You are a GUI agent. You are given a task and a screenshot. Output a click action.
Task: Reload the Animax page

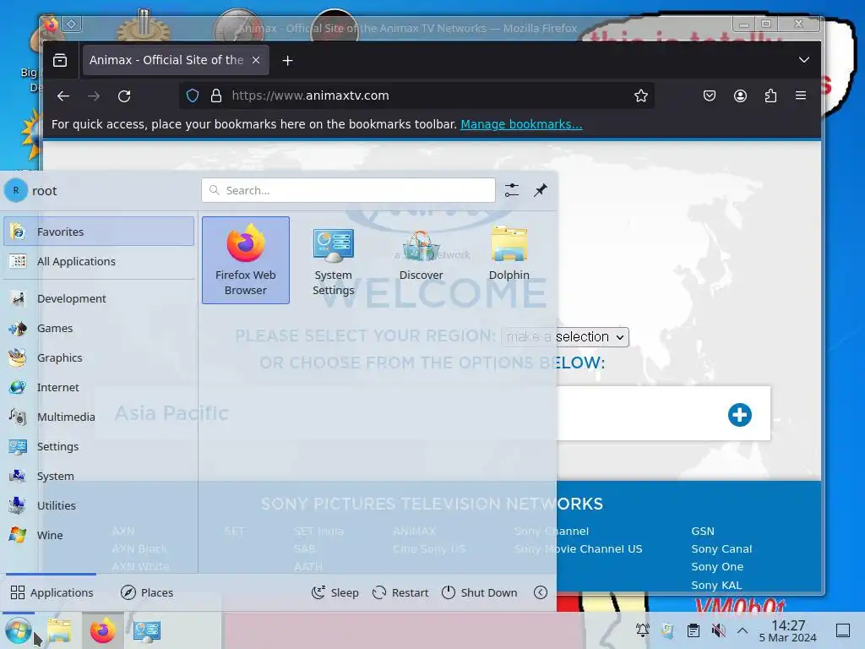point(124,96)
